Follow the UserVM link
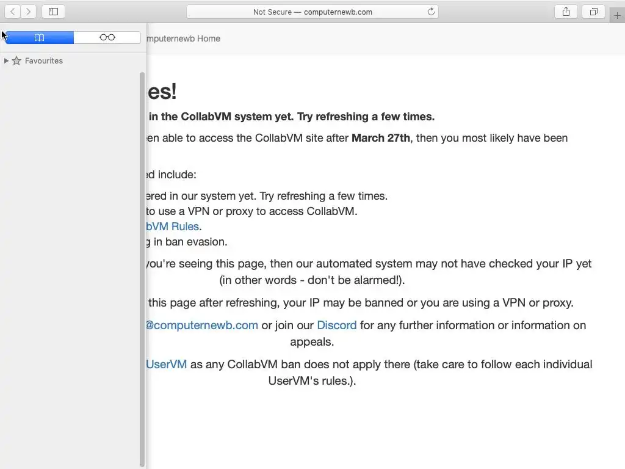This screenshot has height=469, width=625. 167,365
